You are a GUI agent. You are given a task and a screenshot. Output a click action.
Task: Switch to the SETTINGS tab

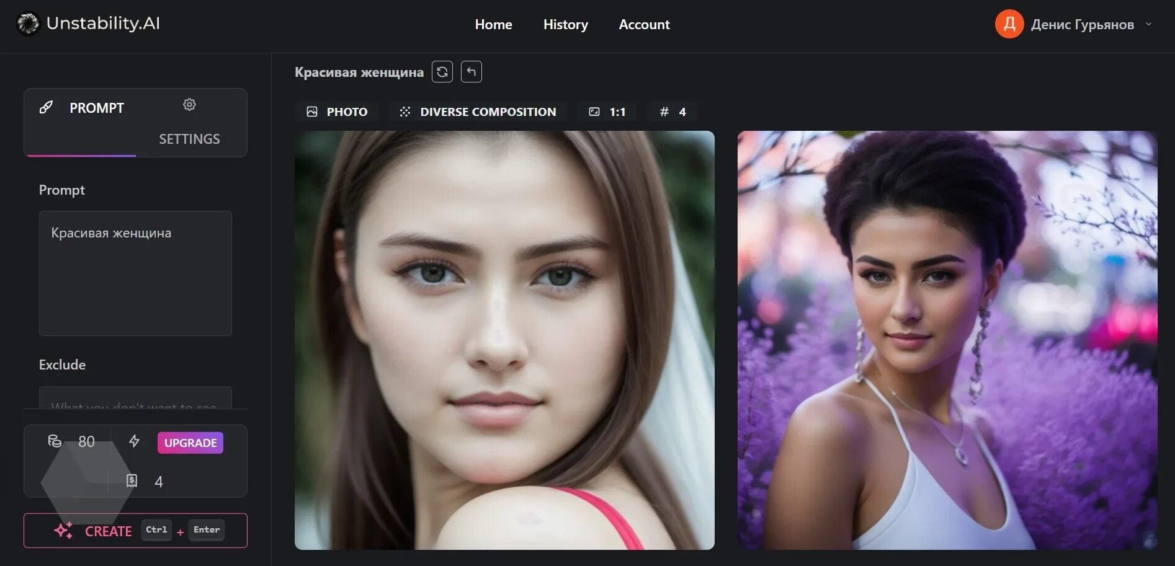(x=189, y=139)
